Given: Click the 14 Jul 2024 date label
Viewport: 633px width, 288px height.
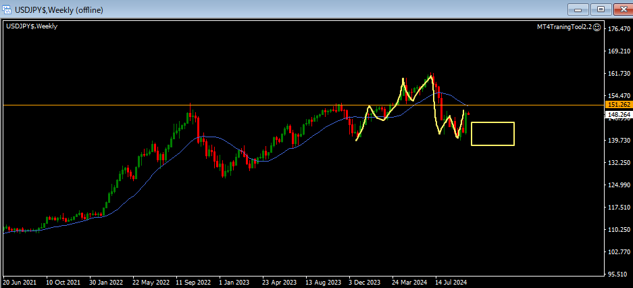Looking at the screenshot, I should click(x=451, y=283).
